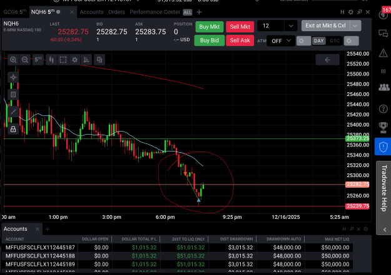Select DAY time in force
The width and height of the screenshot is (391, 275).
tap(318, 41)
